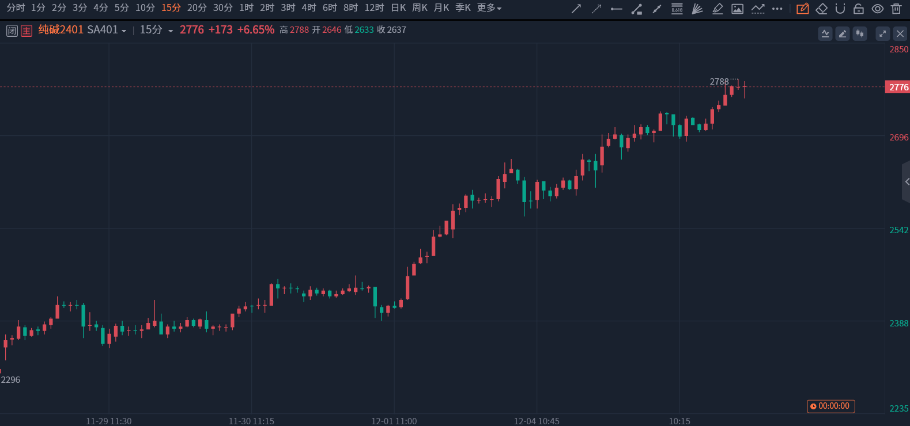Select the 2时 timeframe
This screenshot has height=426, width=910.
pos(267,8)
